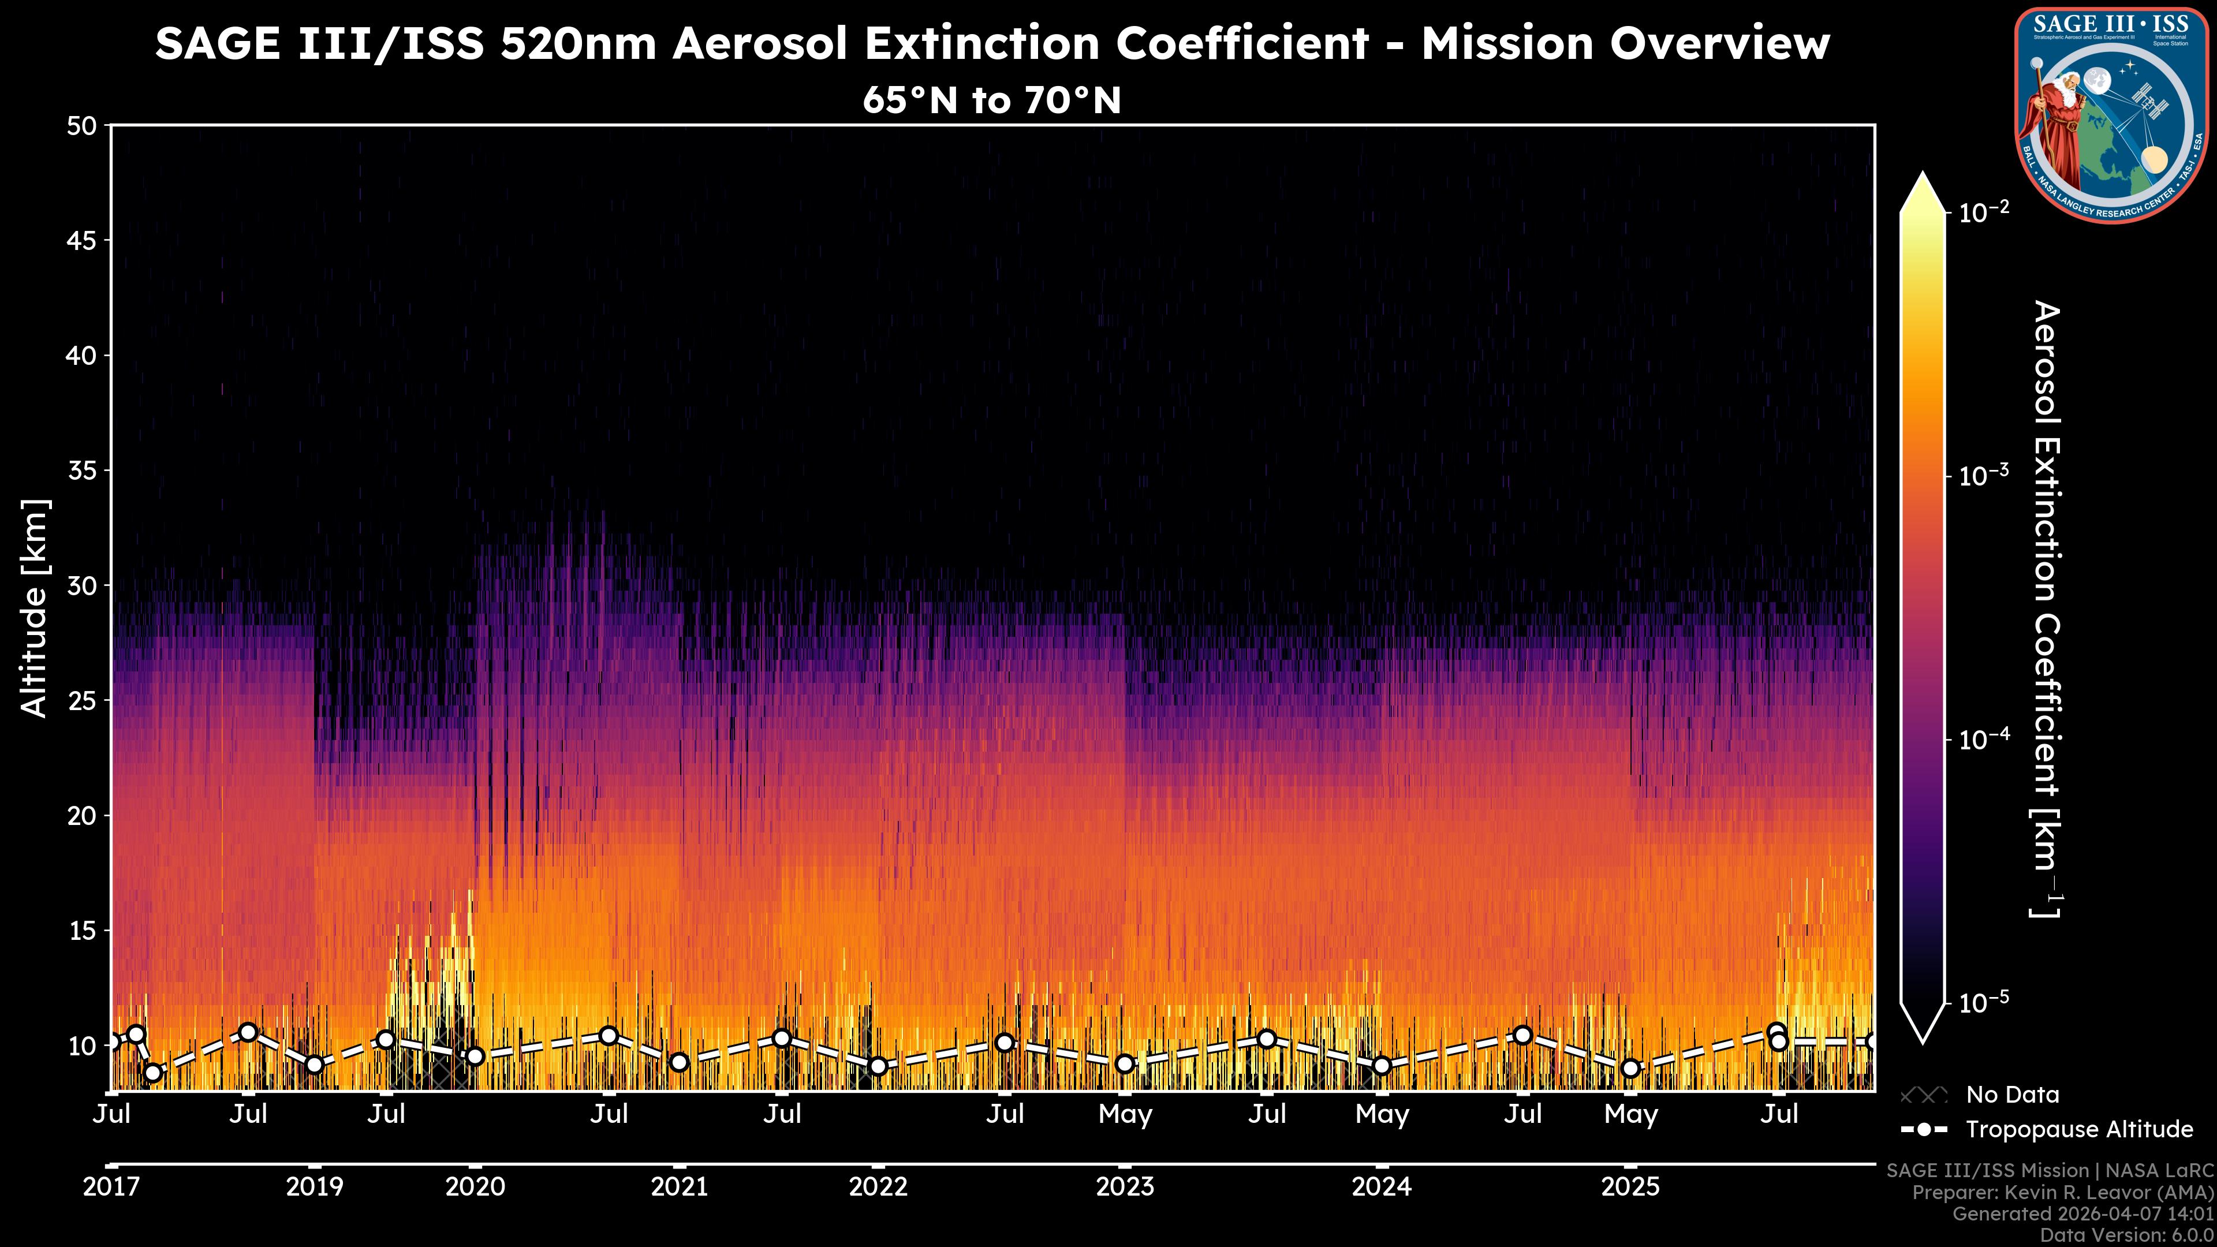Click the 50 altitude tick label

81,126
